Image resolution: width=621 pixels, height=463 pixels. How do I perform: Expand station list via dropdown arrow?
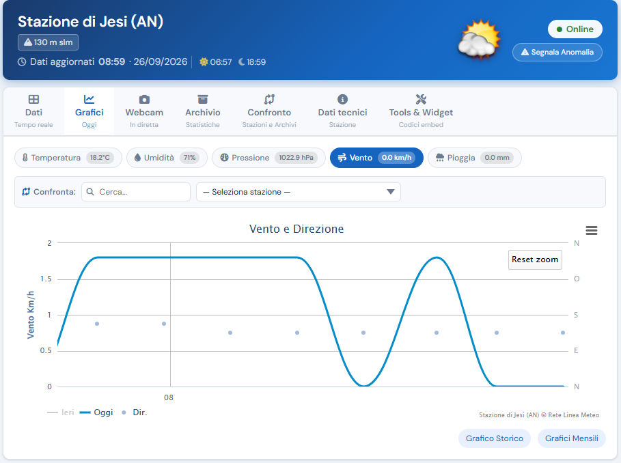click(x=391, y=192)
